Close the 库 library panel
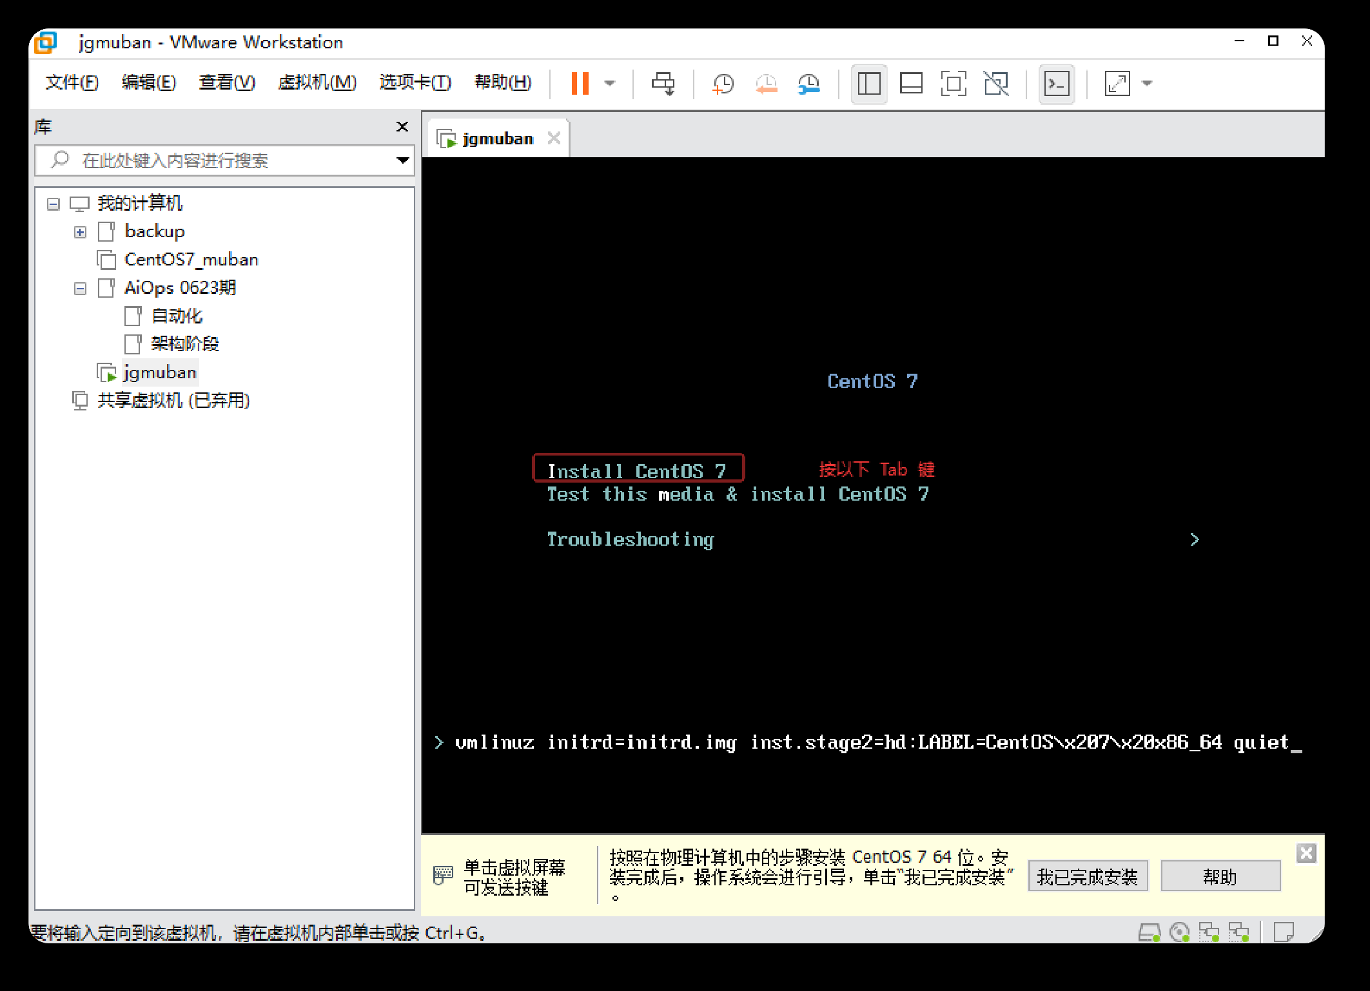This screenshot has width=1370, height=991. tap(402, 126)
